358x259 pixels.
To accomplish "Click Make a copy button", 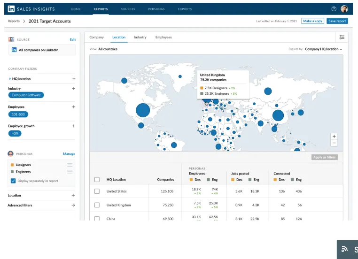I will [312, 21].
